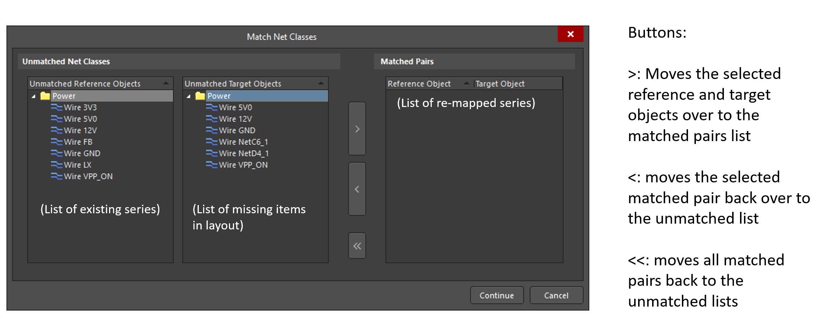Image resolution: width=833 pixels, height=326 pixels.
Task: Return all matched pairs using double-arrow button
Action: point(357,246)
